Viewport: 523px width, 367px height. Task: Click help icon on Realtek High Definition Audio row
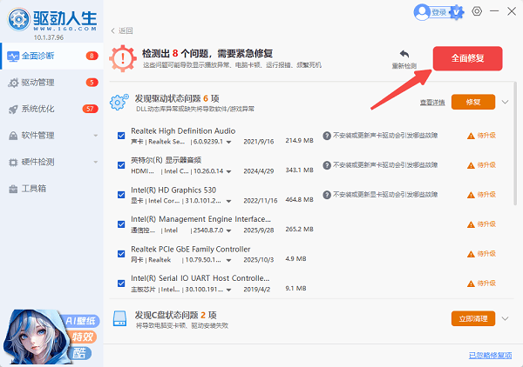click(327, 136)
